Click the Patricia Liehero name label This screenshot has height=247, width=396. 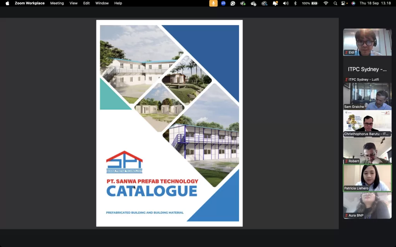point(356,188)
